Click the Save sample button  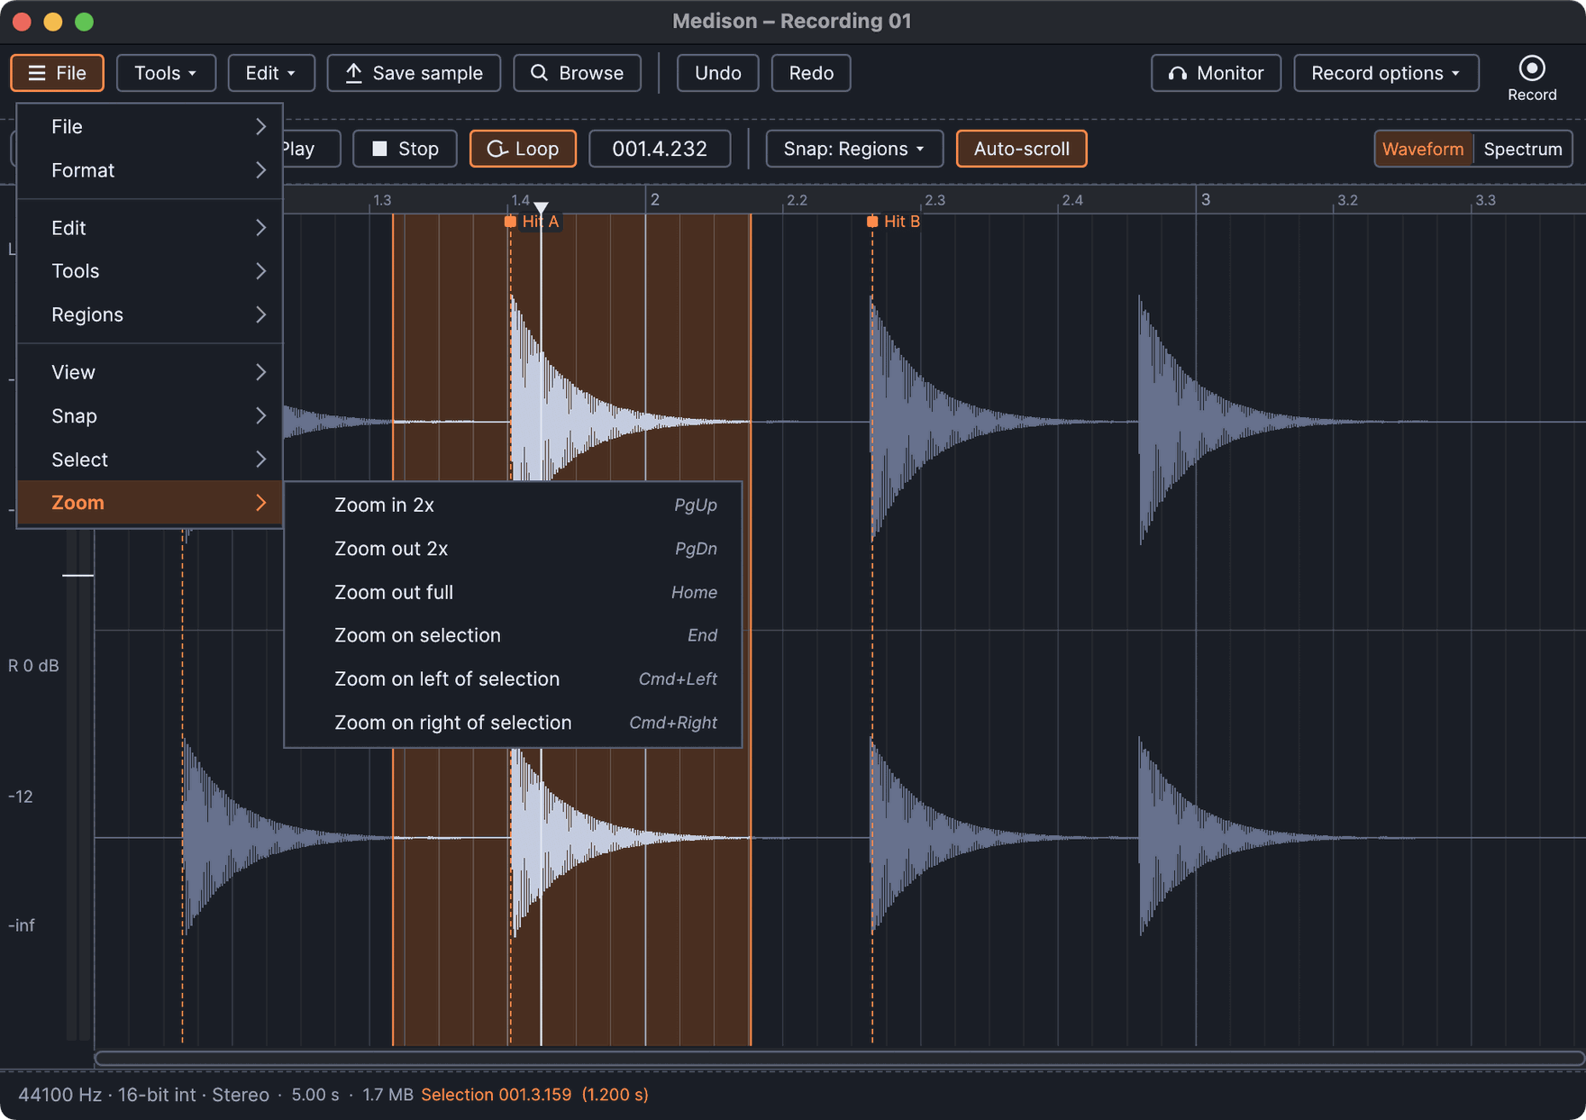pos(414,73)
